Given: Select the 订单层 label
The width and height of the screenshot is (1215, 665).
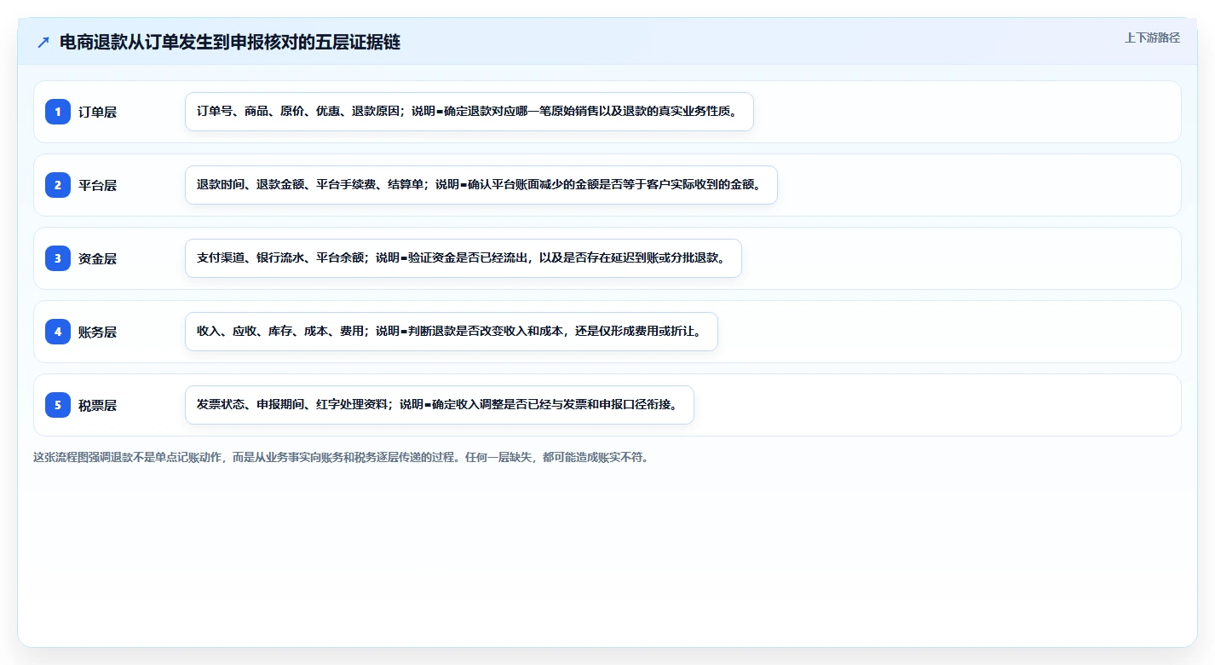Looking at the screenshot, I should 97,112.
